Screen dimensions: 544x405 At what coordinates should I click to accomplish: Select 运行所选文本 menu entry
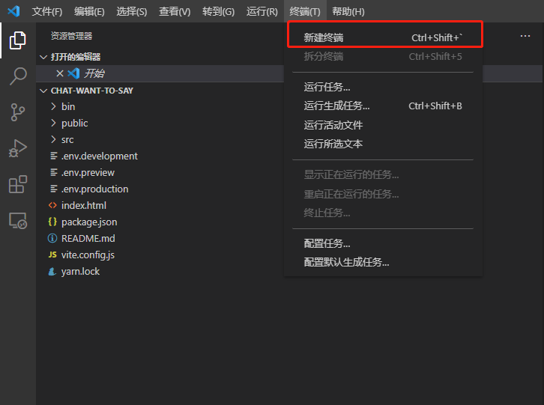coord(383,144)
